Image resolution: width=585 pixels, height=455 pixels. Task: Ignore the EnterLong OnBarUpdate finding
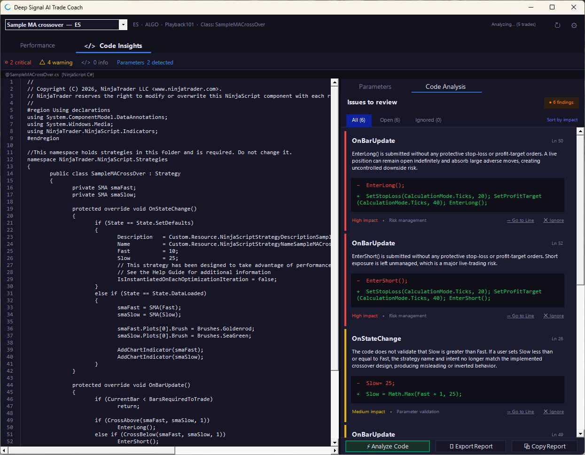point(554,220)
